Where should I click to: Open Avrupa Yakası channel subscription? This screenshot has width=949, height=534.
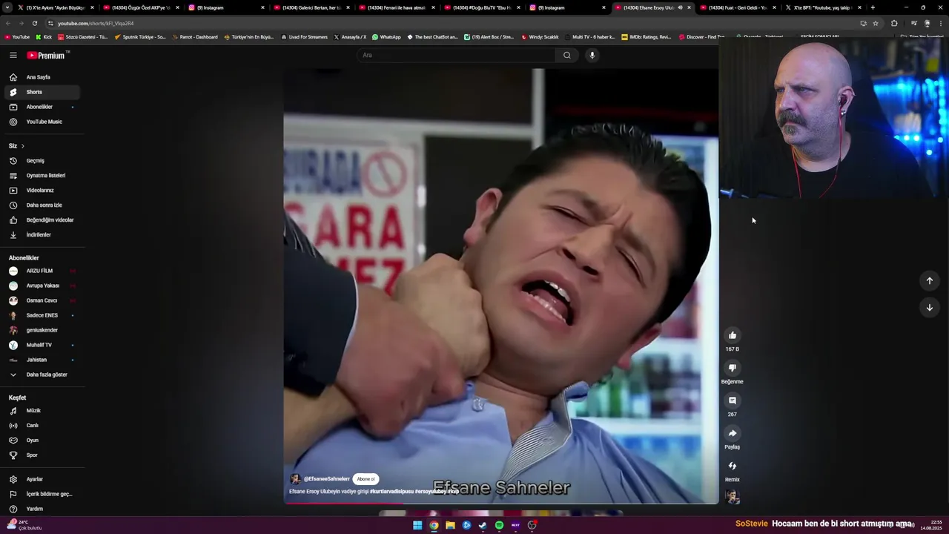pos(41,286)
